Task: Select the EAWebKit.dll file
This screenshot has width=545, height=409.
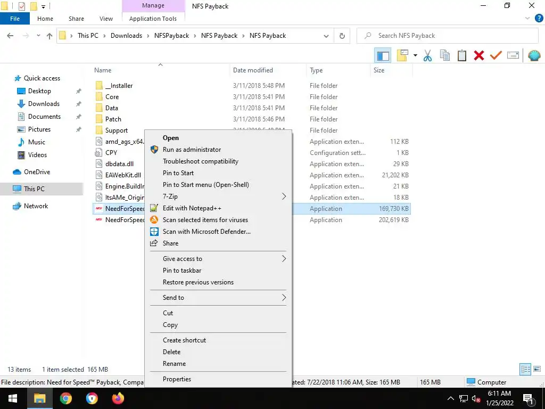Action: click(x=123, y=175)
